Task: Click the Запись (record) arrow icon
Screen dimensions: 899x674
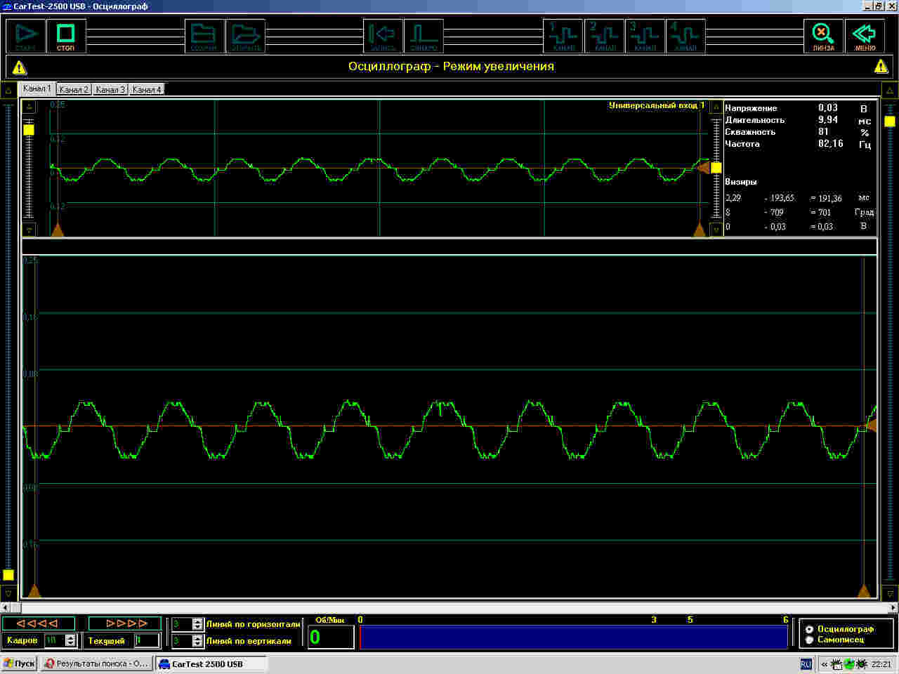Action: (x=383, y=35)
